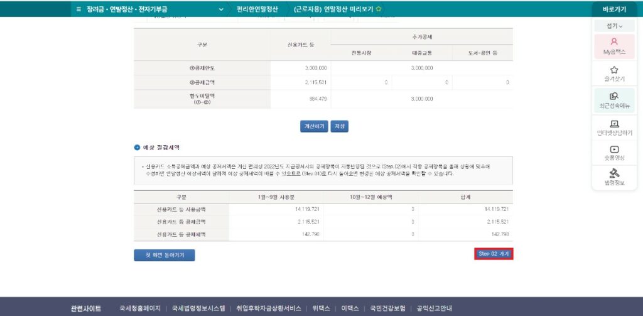Screen dimensions: 643x316
Task: Click the 즐겨찾기 star icon in sidebar
Action: (614, 70)
